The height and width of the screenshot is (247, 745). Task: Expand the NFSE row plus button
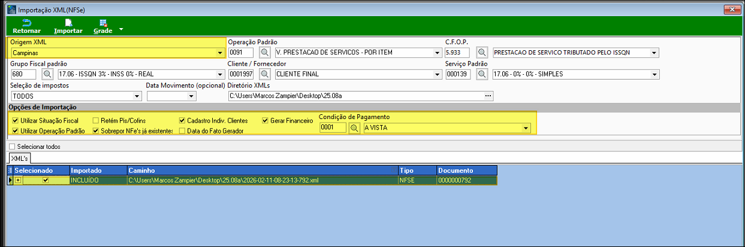click(x=18, y=180)
